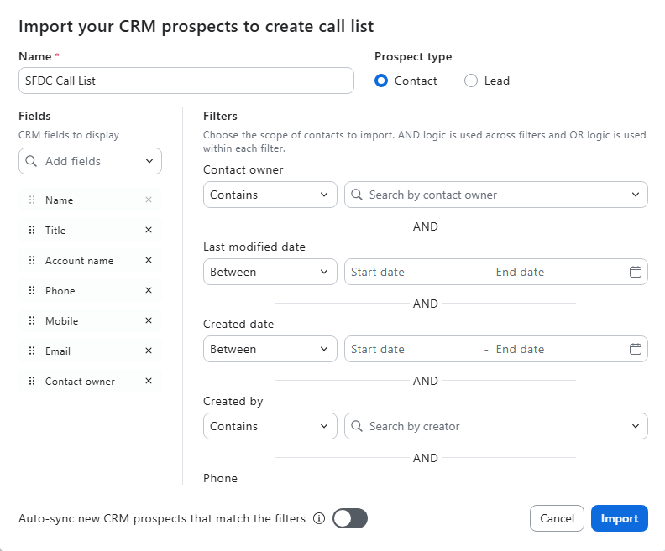Click the auto-sync info icon
The image size is (665, 551).
pyautogui.click(x=319, y=518)
